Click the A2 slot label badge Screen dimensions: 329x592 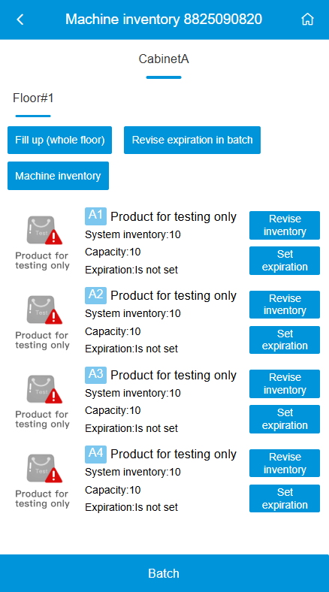pyautogui.click(x=95, y=295)
